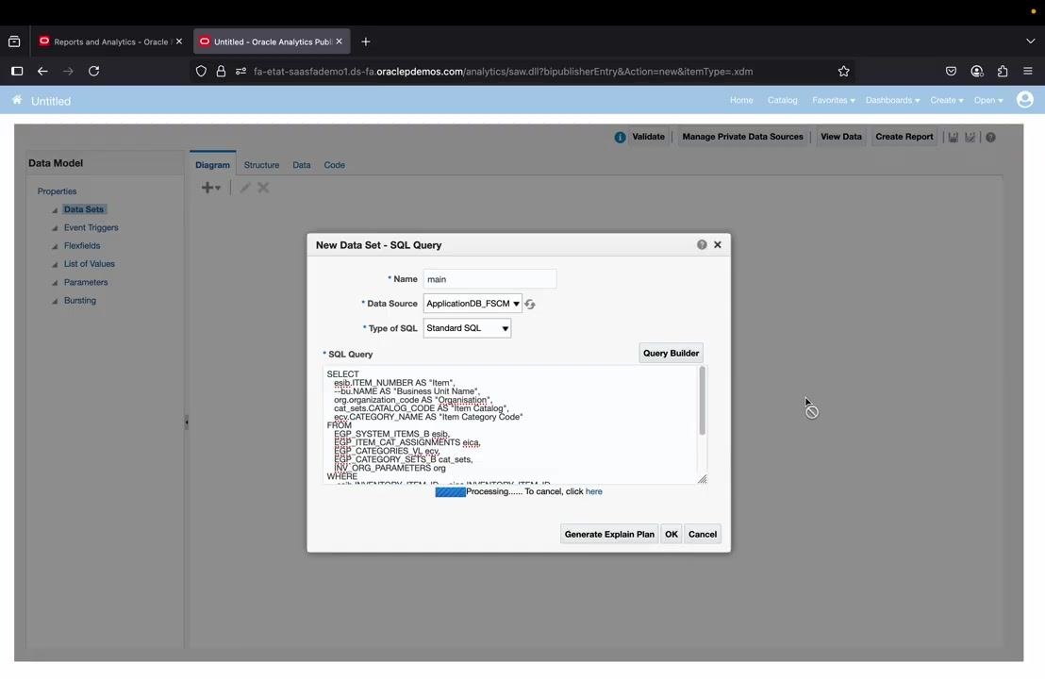Open the user profile avatar icon
Viewport: 1045px width, 679px height.
click(1025, 100)
